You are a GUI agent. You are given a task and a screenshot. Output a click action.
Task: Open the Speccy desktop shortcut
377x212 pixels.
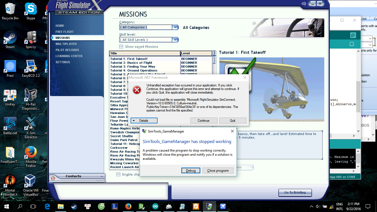pyautogui.click(x=31, y=40)
